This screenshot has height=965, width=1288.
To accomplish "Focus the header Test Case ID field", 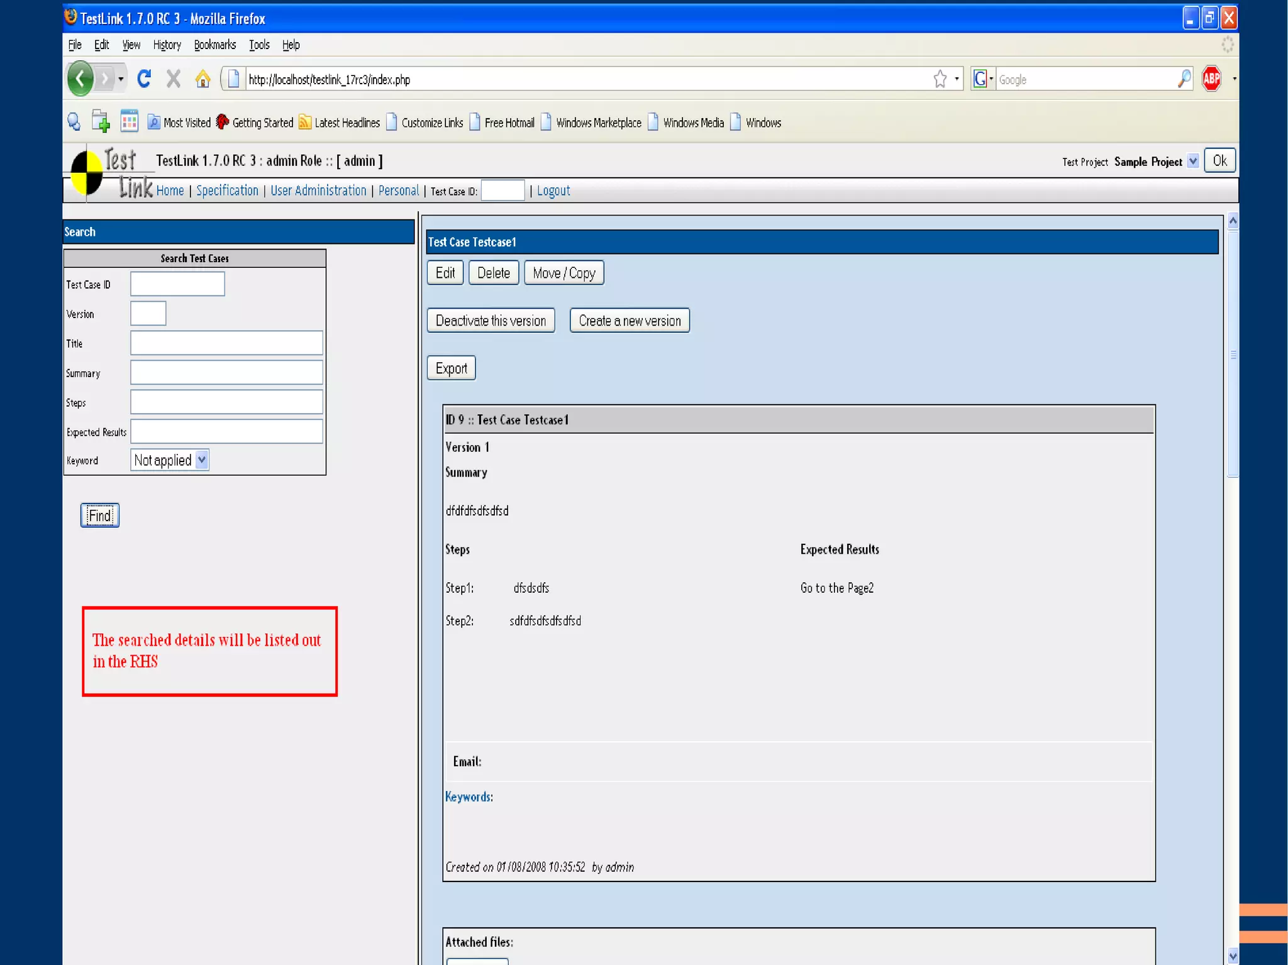I will click(x=502, y=190).
